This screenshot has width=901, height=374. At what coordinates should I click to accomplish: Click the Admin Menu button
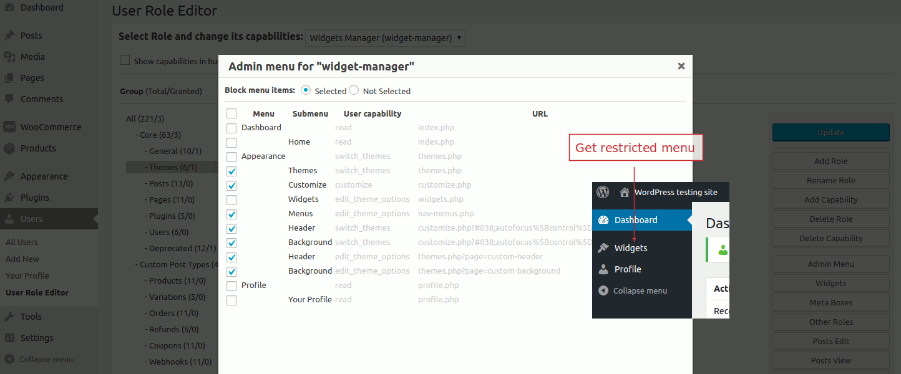(x=831, y=264)
